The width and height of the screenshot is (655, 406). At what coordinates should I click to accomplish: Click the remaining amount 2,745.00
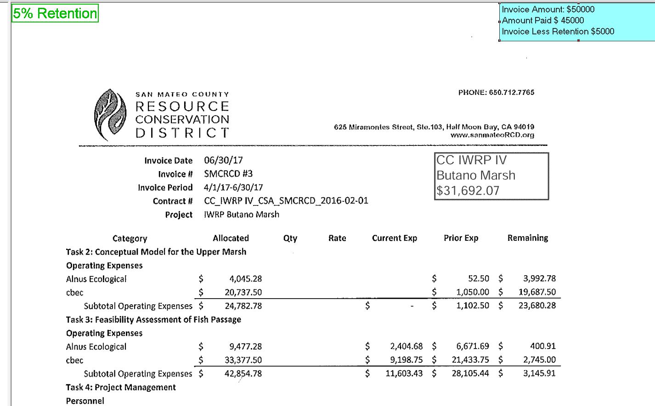point(539,360)
